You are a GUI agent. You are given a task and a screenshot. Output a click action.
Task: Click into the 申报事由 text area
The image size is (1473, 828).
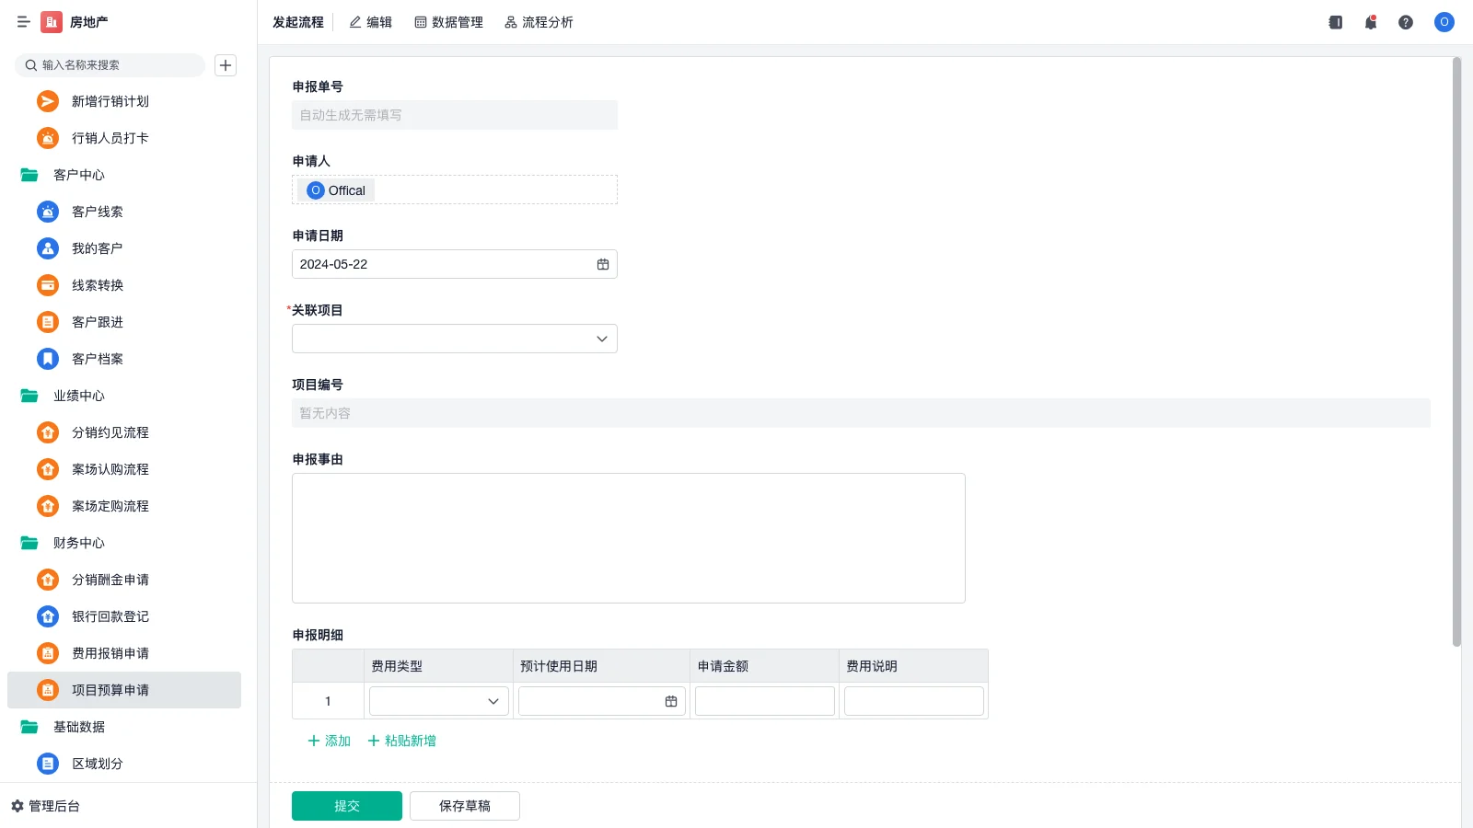[629, 538]
